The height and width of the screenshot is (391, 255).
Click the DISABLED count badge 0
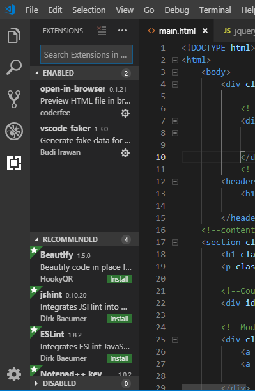click(126, 383)
